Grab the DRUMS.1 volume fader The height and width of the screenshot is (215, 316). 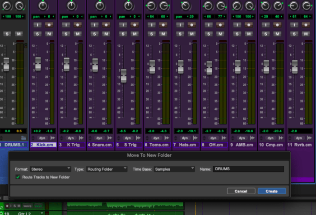point(6,64)
